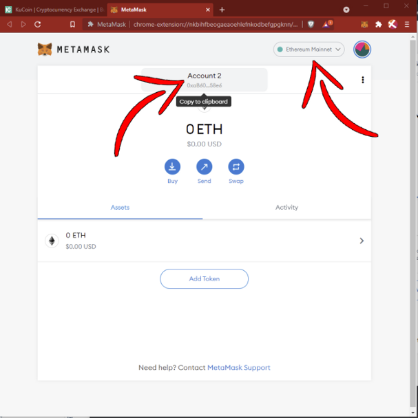The height and width of the screenshot is (418, 418).
Task: Open MetaMask extension toolbar icon
Action: (364, 25)
